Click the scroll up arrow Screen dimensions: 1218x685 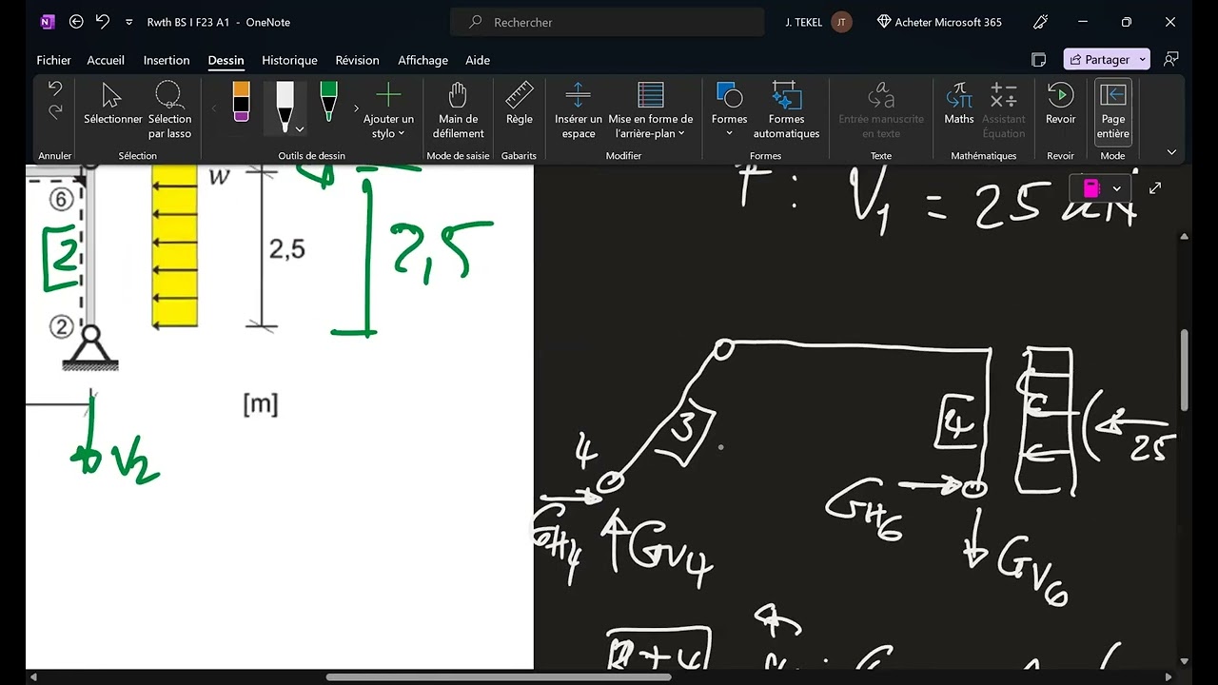(x=1185, y=236)
